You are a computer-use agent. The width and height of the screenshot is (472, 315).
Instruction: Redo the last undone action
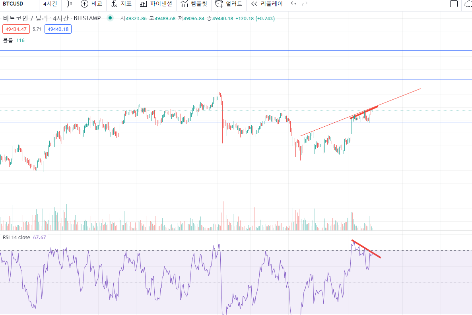click(x=305, y=4)
